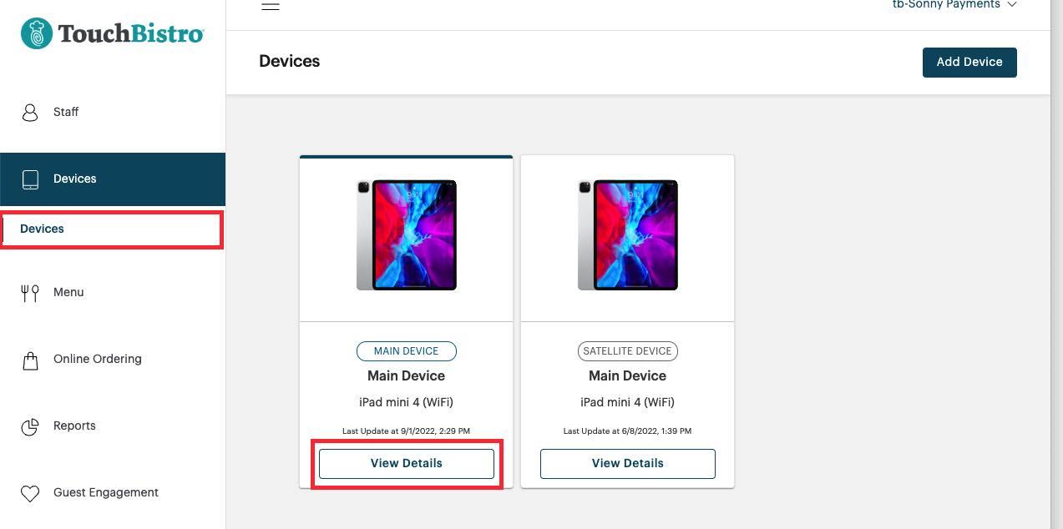Screen dimensions: 1063x529
Task: Click the TouchBistro logo
Action: coord(112,33)
